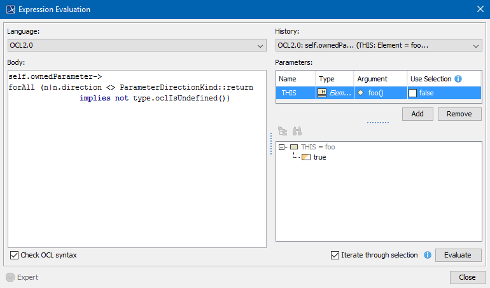
Task: Click the Elem... type cell text
Action: pos(340,93)
